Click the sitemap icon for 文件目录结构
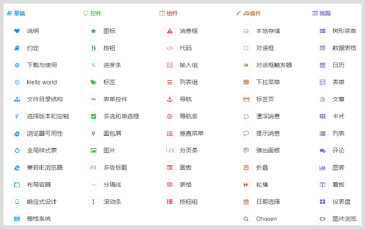 [17, 99]
